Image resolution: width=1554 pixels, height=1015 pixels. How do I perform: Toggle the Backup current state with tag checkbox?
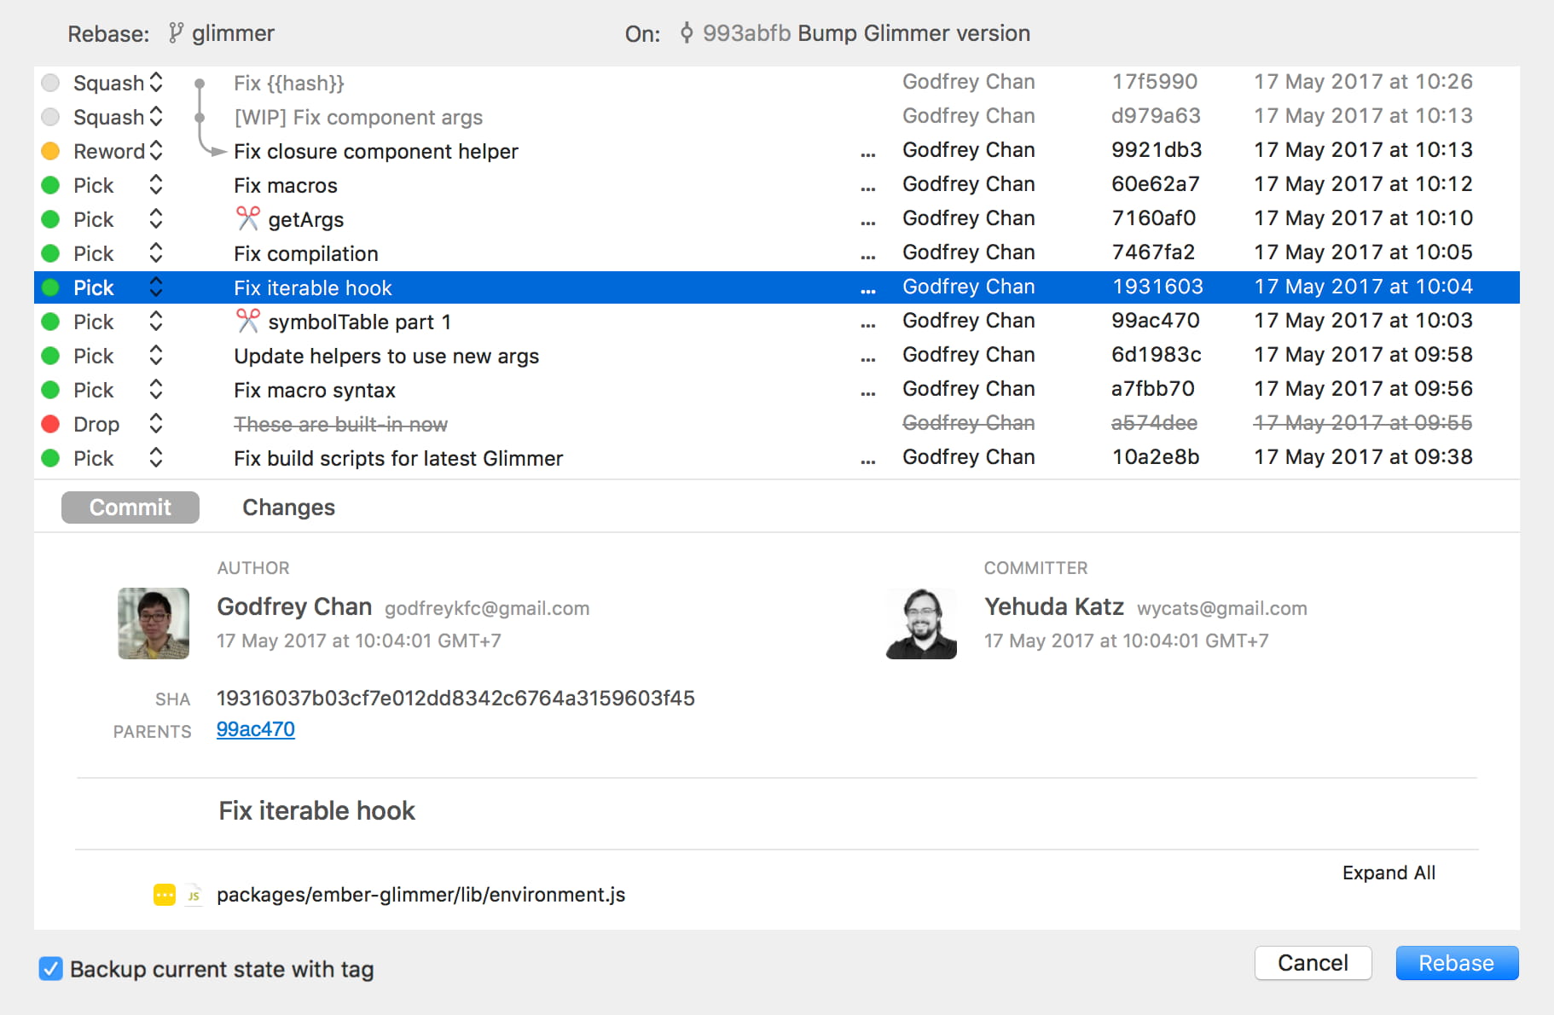coord(51,969)
